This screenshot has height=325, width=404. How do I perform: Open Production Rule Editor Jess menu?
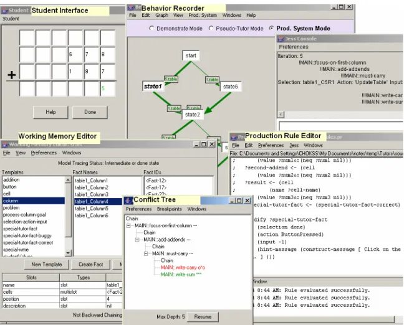[x=294, y=146]
